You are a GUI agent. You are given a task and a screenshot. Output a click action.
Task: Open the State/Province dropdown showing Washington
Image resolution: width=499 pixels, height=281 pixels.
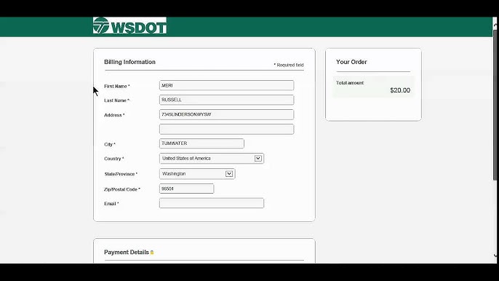[x=197, y=174]
